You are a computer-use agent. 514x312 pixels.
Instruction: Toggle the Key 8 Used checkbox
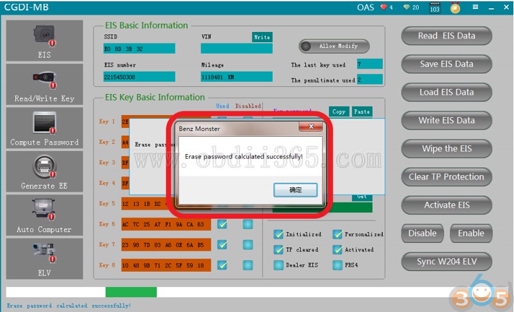222,265
